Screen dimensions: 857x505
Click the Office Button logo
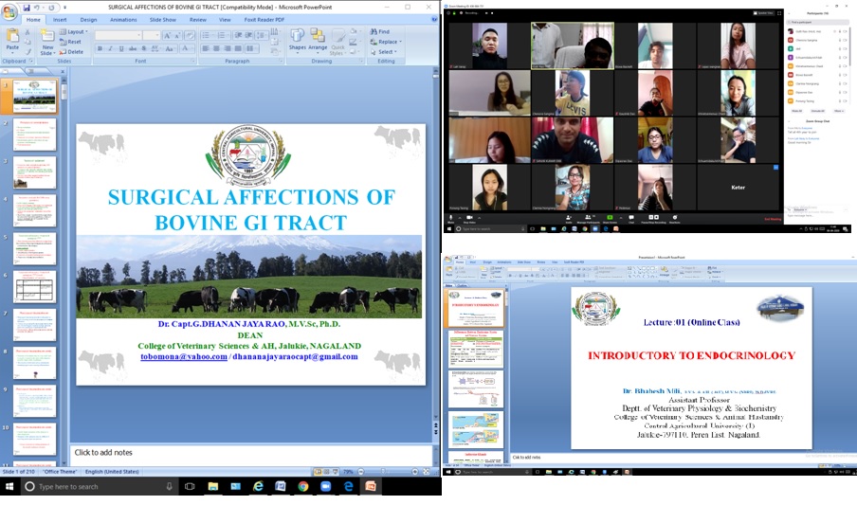pos(9,9)
